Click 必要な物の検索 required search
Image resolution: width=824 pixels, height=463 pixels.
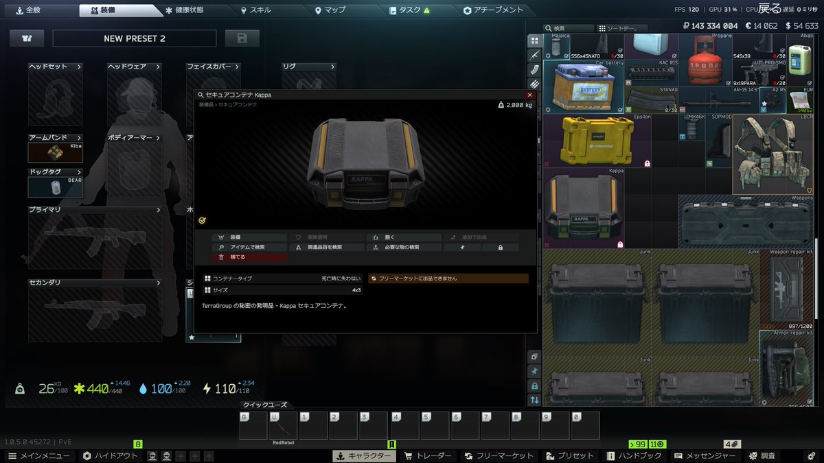404,247
